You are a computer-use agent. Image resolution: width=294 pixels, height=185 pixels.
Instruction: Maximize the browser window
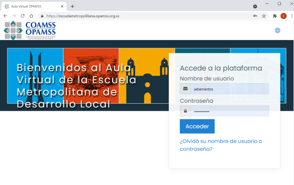[x=279, y=4]
